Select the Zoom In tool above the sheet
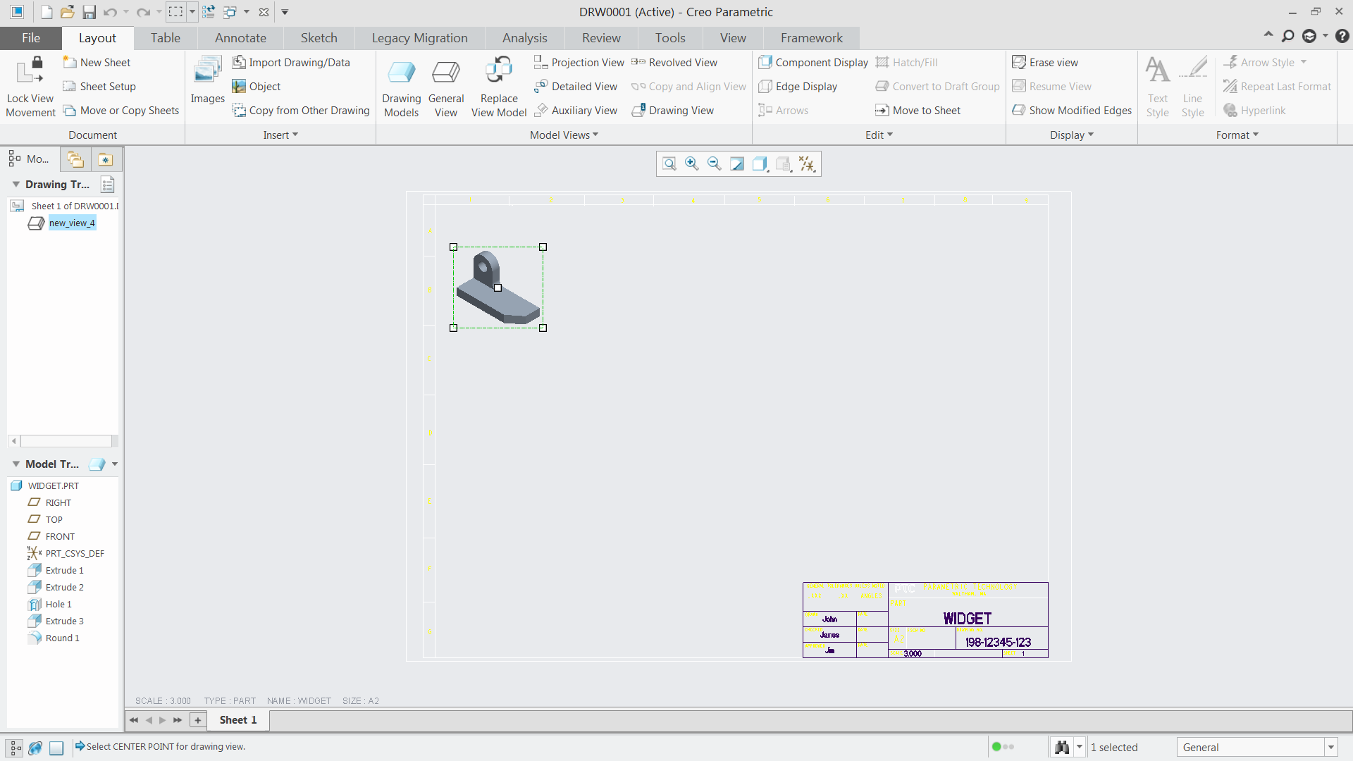Image resolution: width=1353 pixels, height=761 pixels. click(691, 163)
